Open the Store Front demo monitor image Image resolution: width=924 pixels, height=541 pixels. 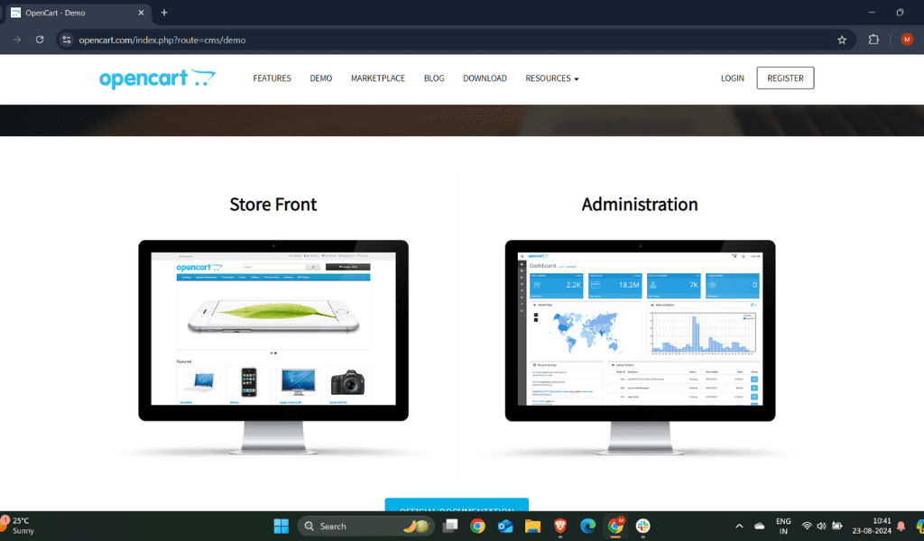(x=273, y=347)
